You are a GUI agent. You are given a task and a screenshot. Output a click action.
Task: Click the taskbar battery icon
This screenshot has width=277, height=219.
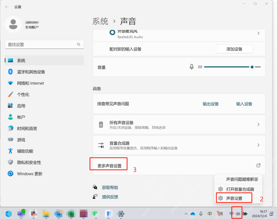(245, 214)
